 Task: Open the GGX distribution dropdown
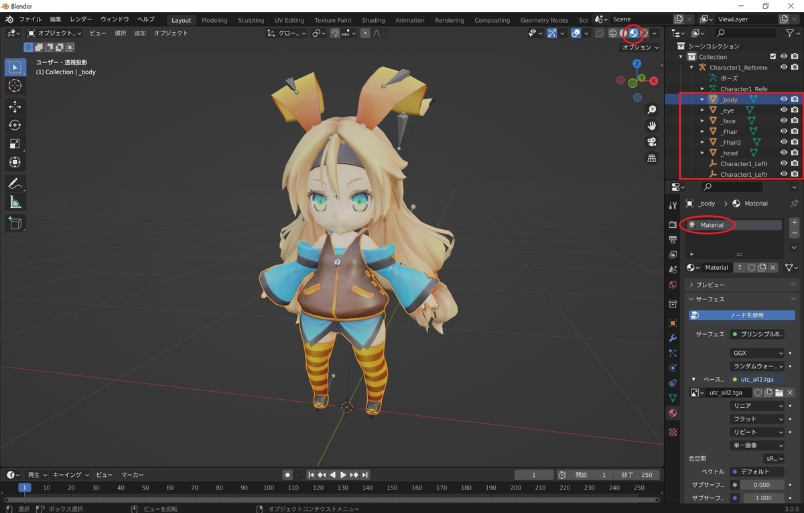757,353
